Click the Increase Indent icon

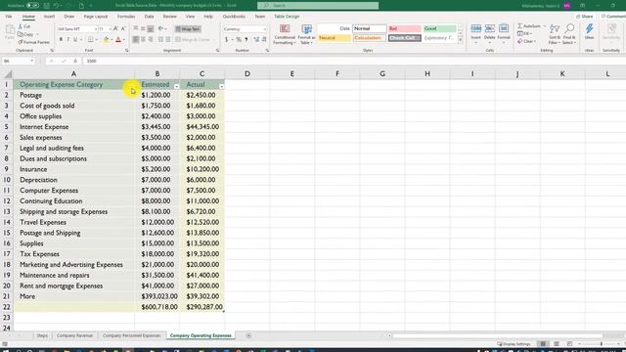tap(167, 39)
